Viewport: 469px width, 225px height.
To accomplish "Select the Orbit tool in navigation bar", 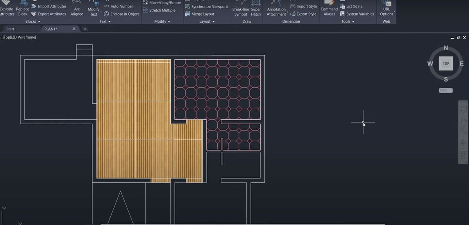I will [463, 143].
